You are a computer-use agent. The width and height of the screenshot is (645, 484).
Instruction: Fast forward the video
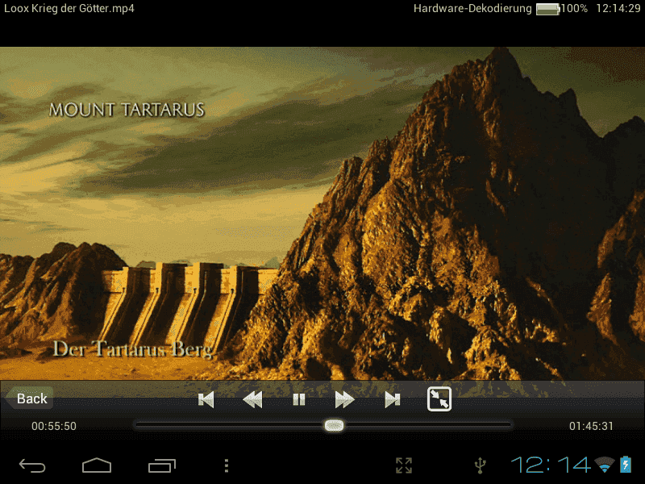pos(345,399)
